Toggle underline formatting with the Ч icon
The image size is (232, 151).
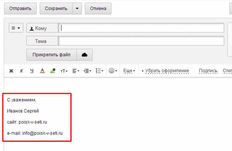coord(32,71)
